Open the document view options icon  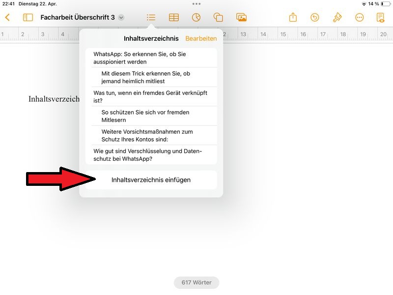click(x=380, y=18)
